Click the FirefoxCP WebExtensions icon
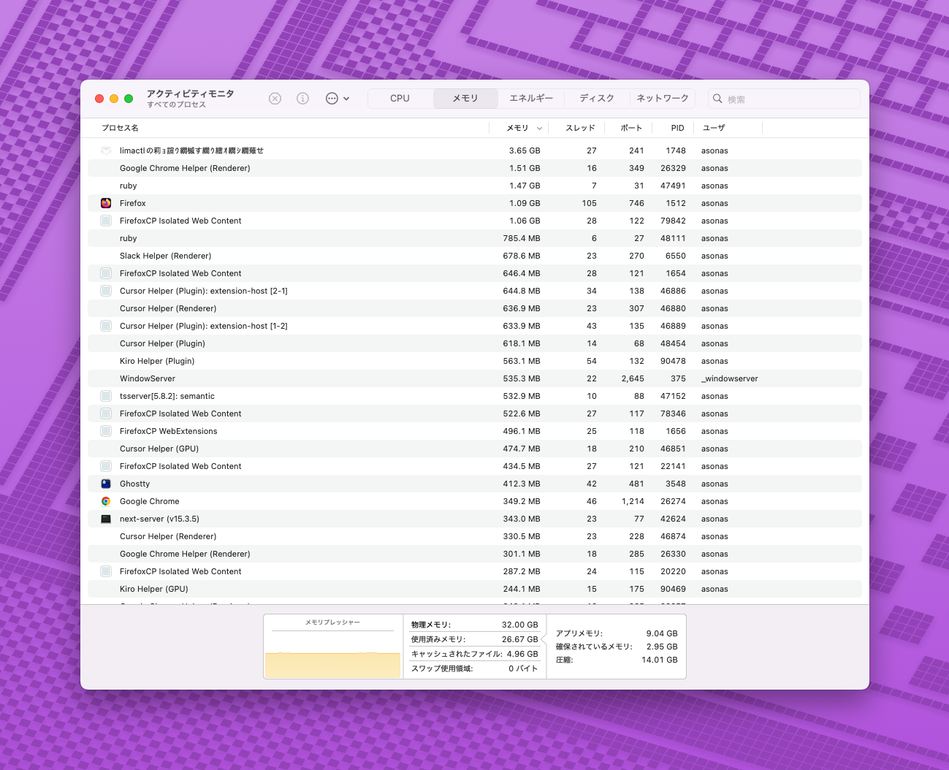The height and width of the screenshot is (770, 949). (106, 431)
